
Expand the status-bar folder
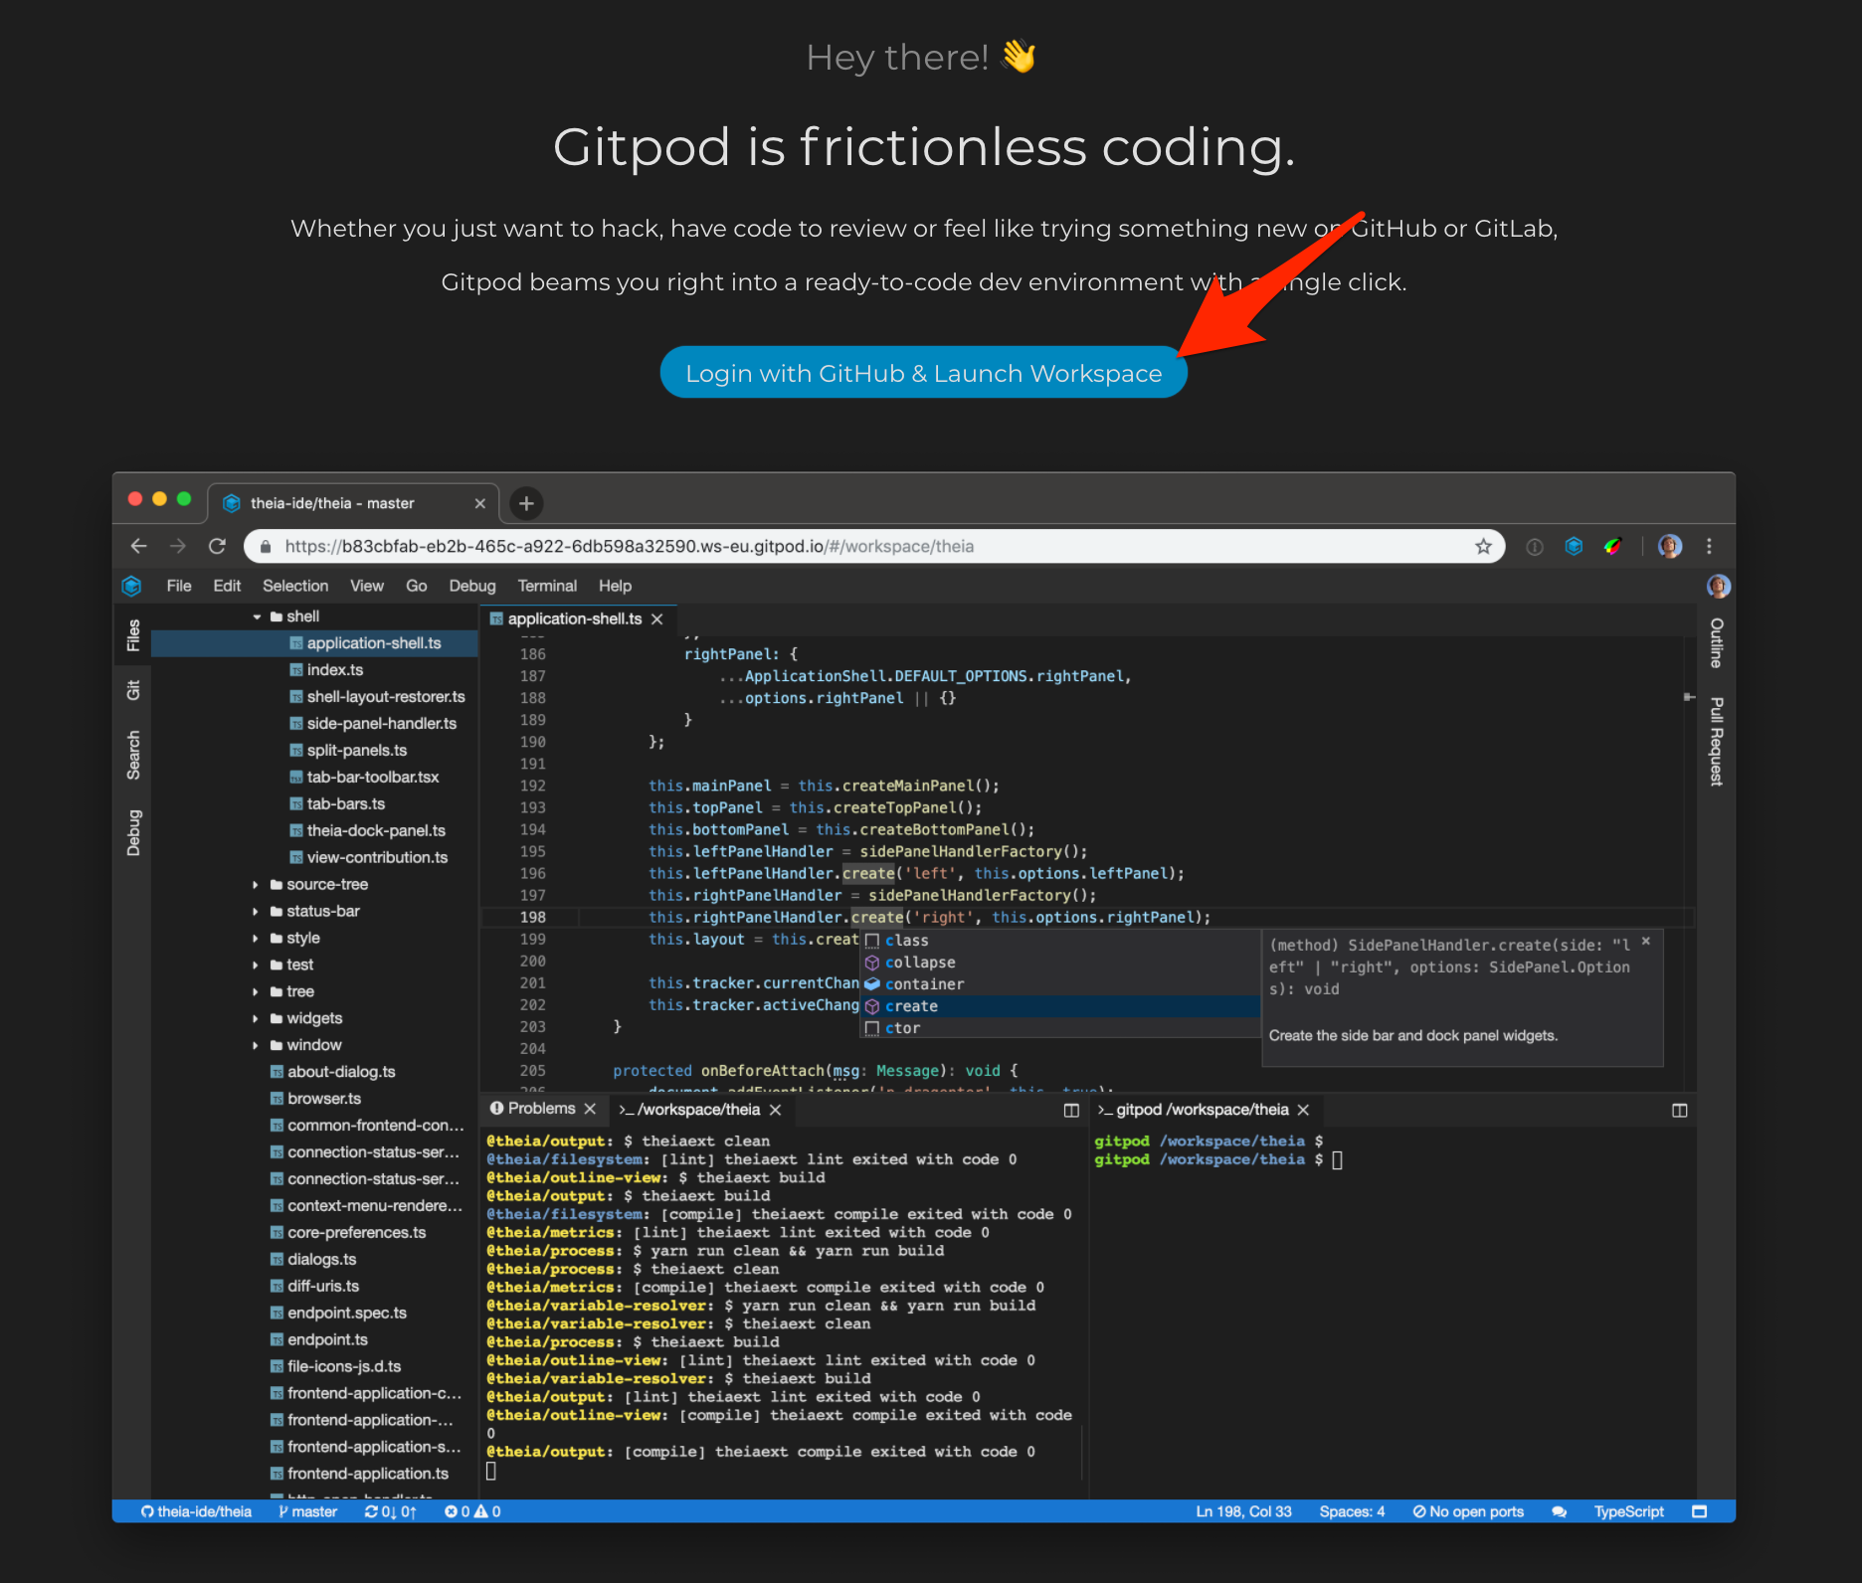point(256,911)
